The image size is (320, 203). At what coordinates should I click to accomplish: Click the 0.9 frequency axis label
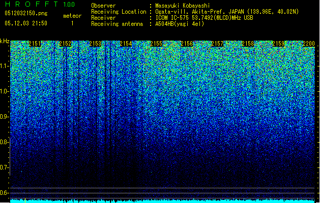coord(5,117)
